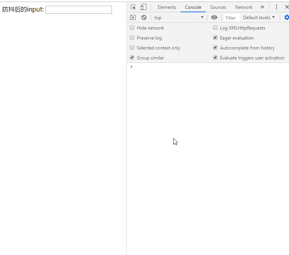Viewport: 289px width, 255px height.
Task: Focus the 防抖后的input text box
Action: [79, 10]
